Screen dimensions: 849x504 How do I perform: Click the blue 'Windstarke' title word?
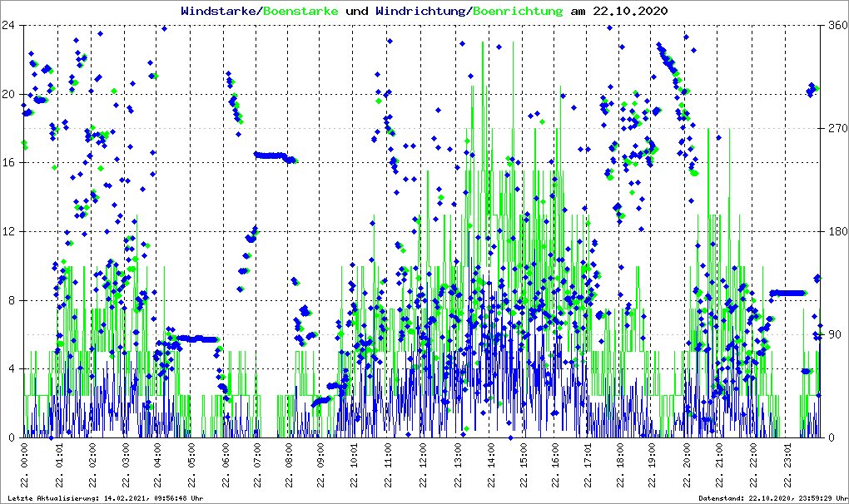tap(218, 11)
